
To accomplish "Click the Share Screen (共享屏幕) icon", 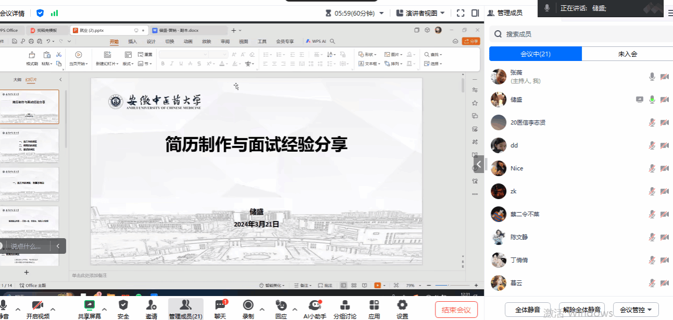I will click(x=90, y=305).
